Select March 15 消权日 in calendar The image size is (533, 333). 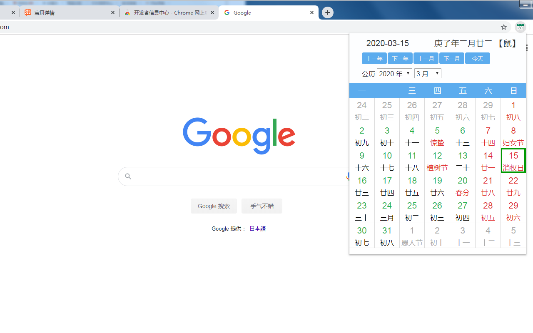(x=513, y=161)
